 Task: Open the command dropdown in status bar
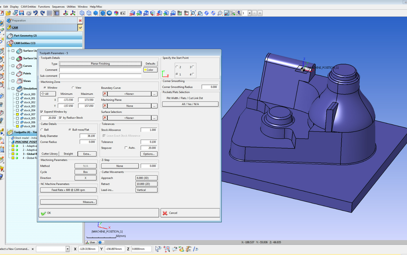[68, 249]
